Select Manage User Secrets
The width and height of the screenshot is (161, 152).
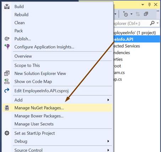pyautogui.click(x=57, y=124)
